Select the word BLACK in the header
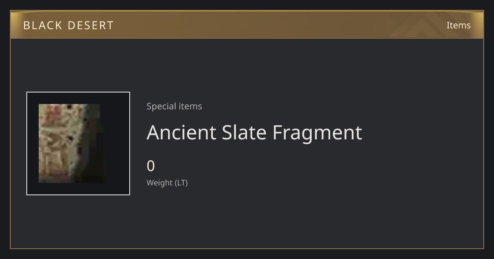This screenshot has height=259, width=494. tap(43, 25)
